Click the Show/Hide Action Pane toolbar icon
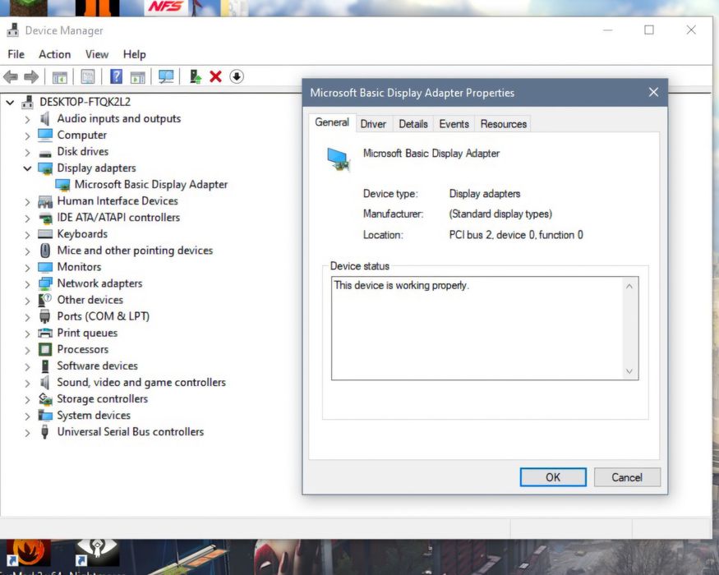Viewport: 719px width, 575px height. click(137, 77)
